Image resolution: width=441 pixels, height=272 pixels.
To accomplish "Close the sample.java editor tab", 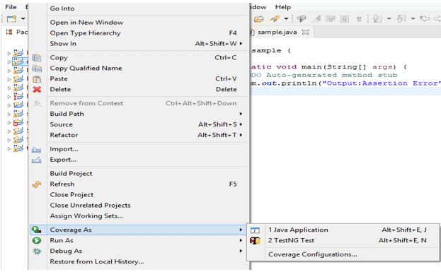I will click(305, 32).
